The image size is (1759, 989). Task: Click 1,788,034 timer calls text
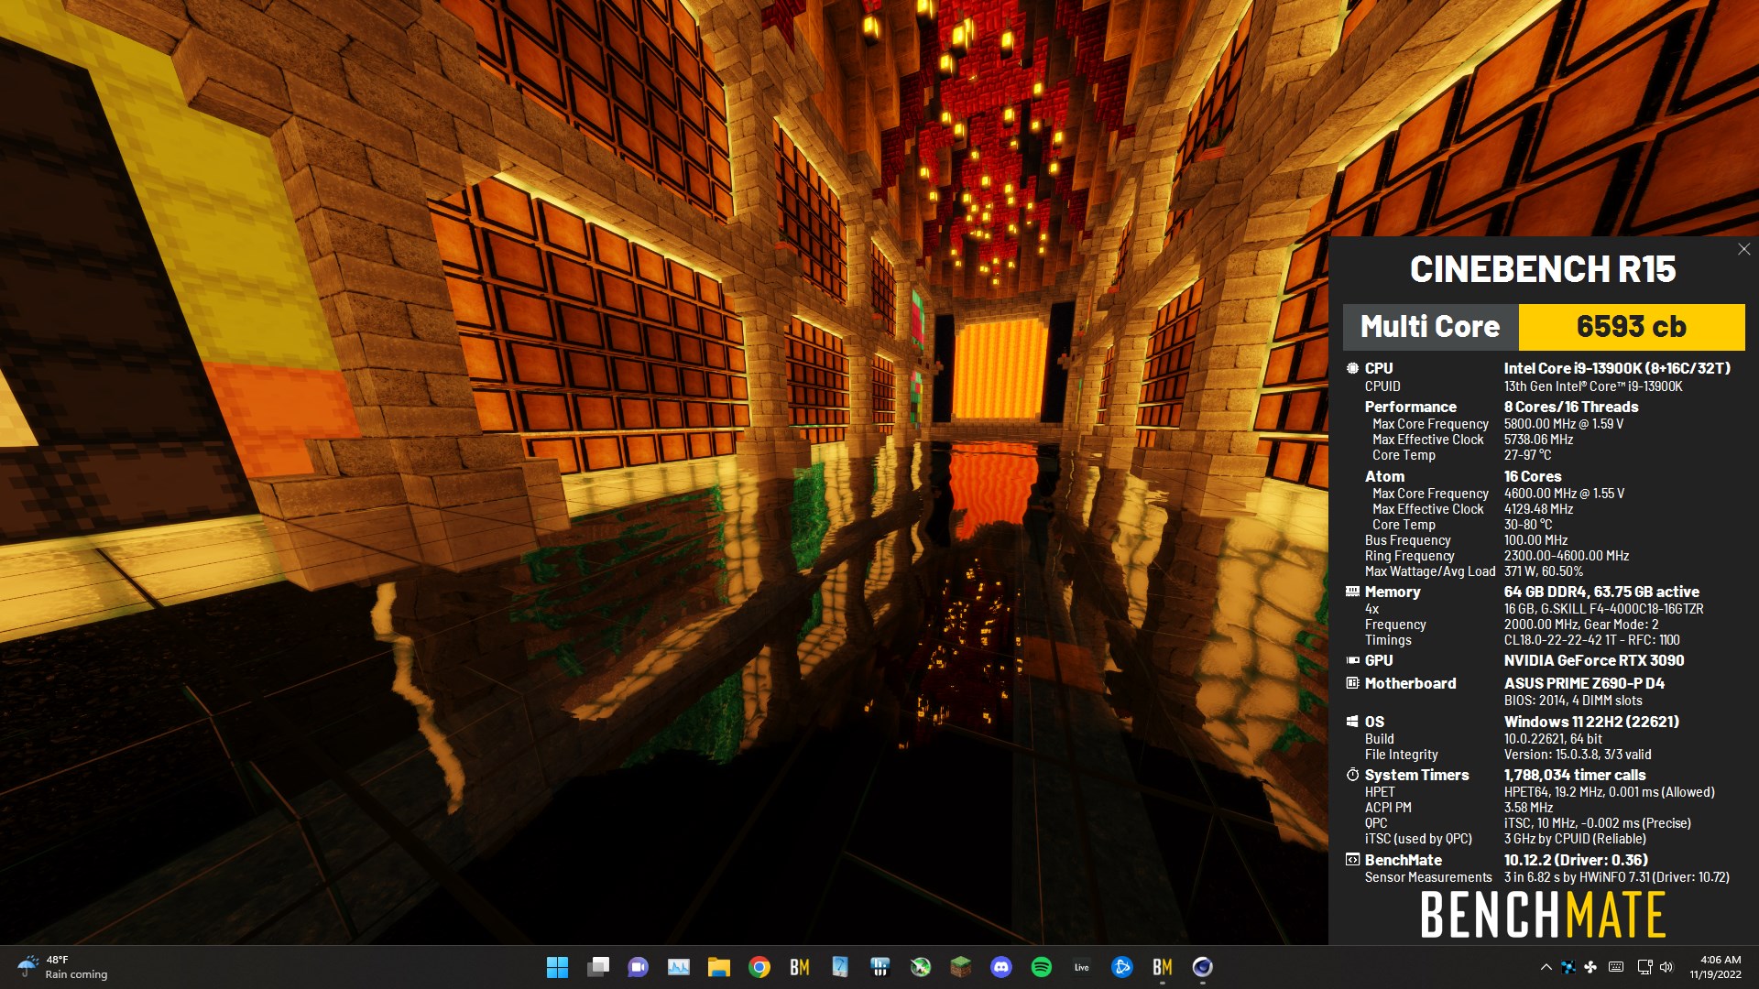[x=1575, y=775]
